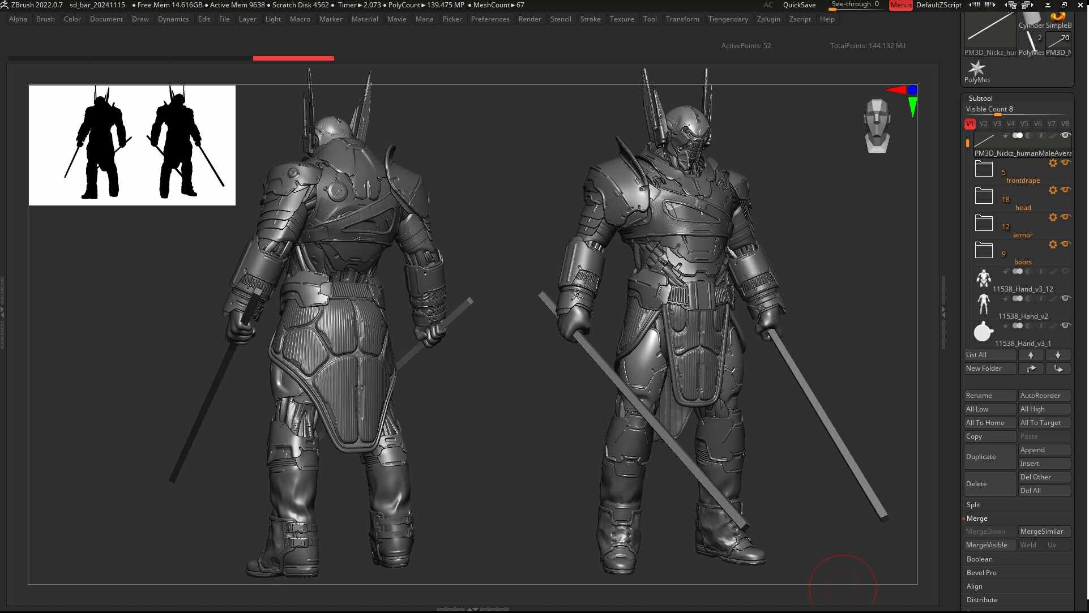The width and height of the screenshot is (1089, 613).
Task: Open the Zplugin menu
Action: coord(768,19)
